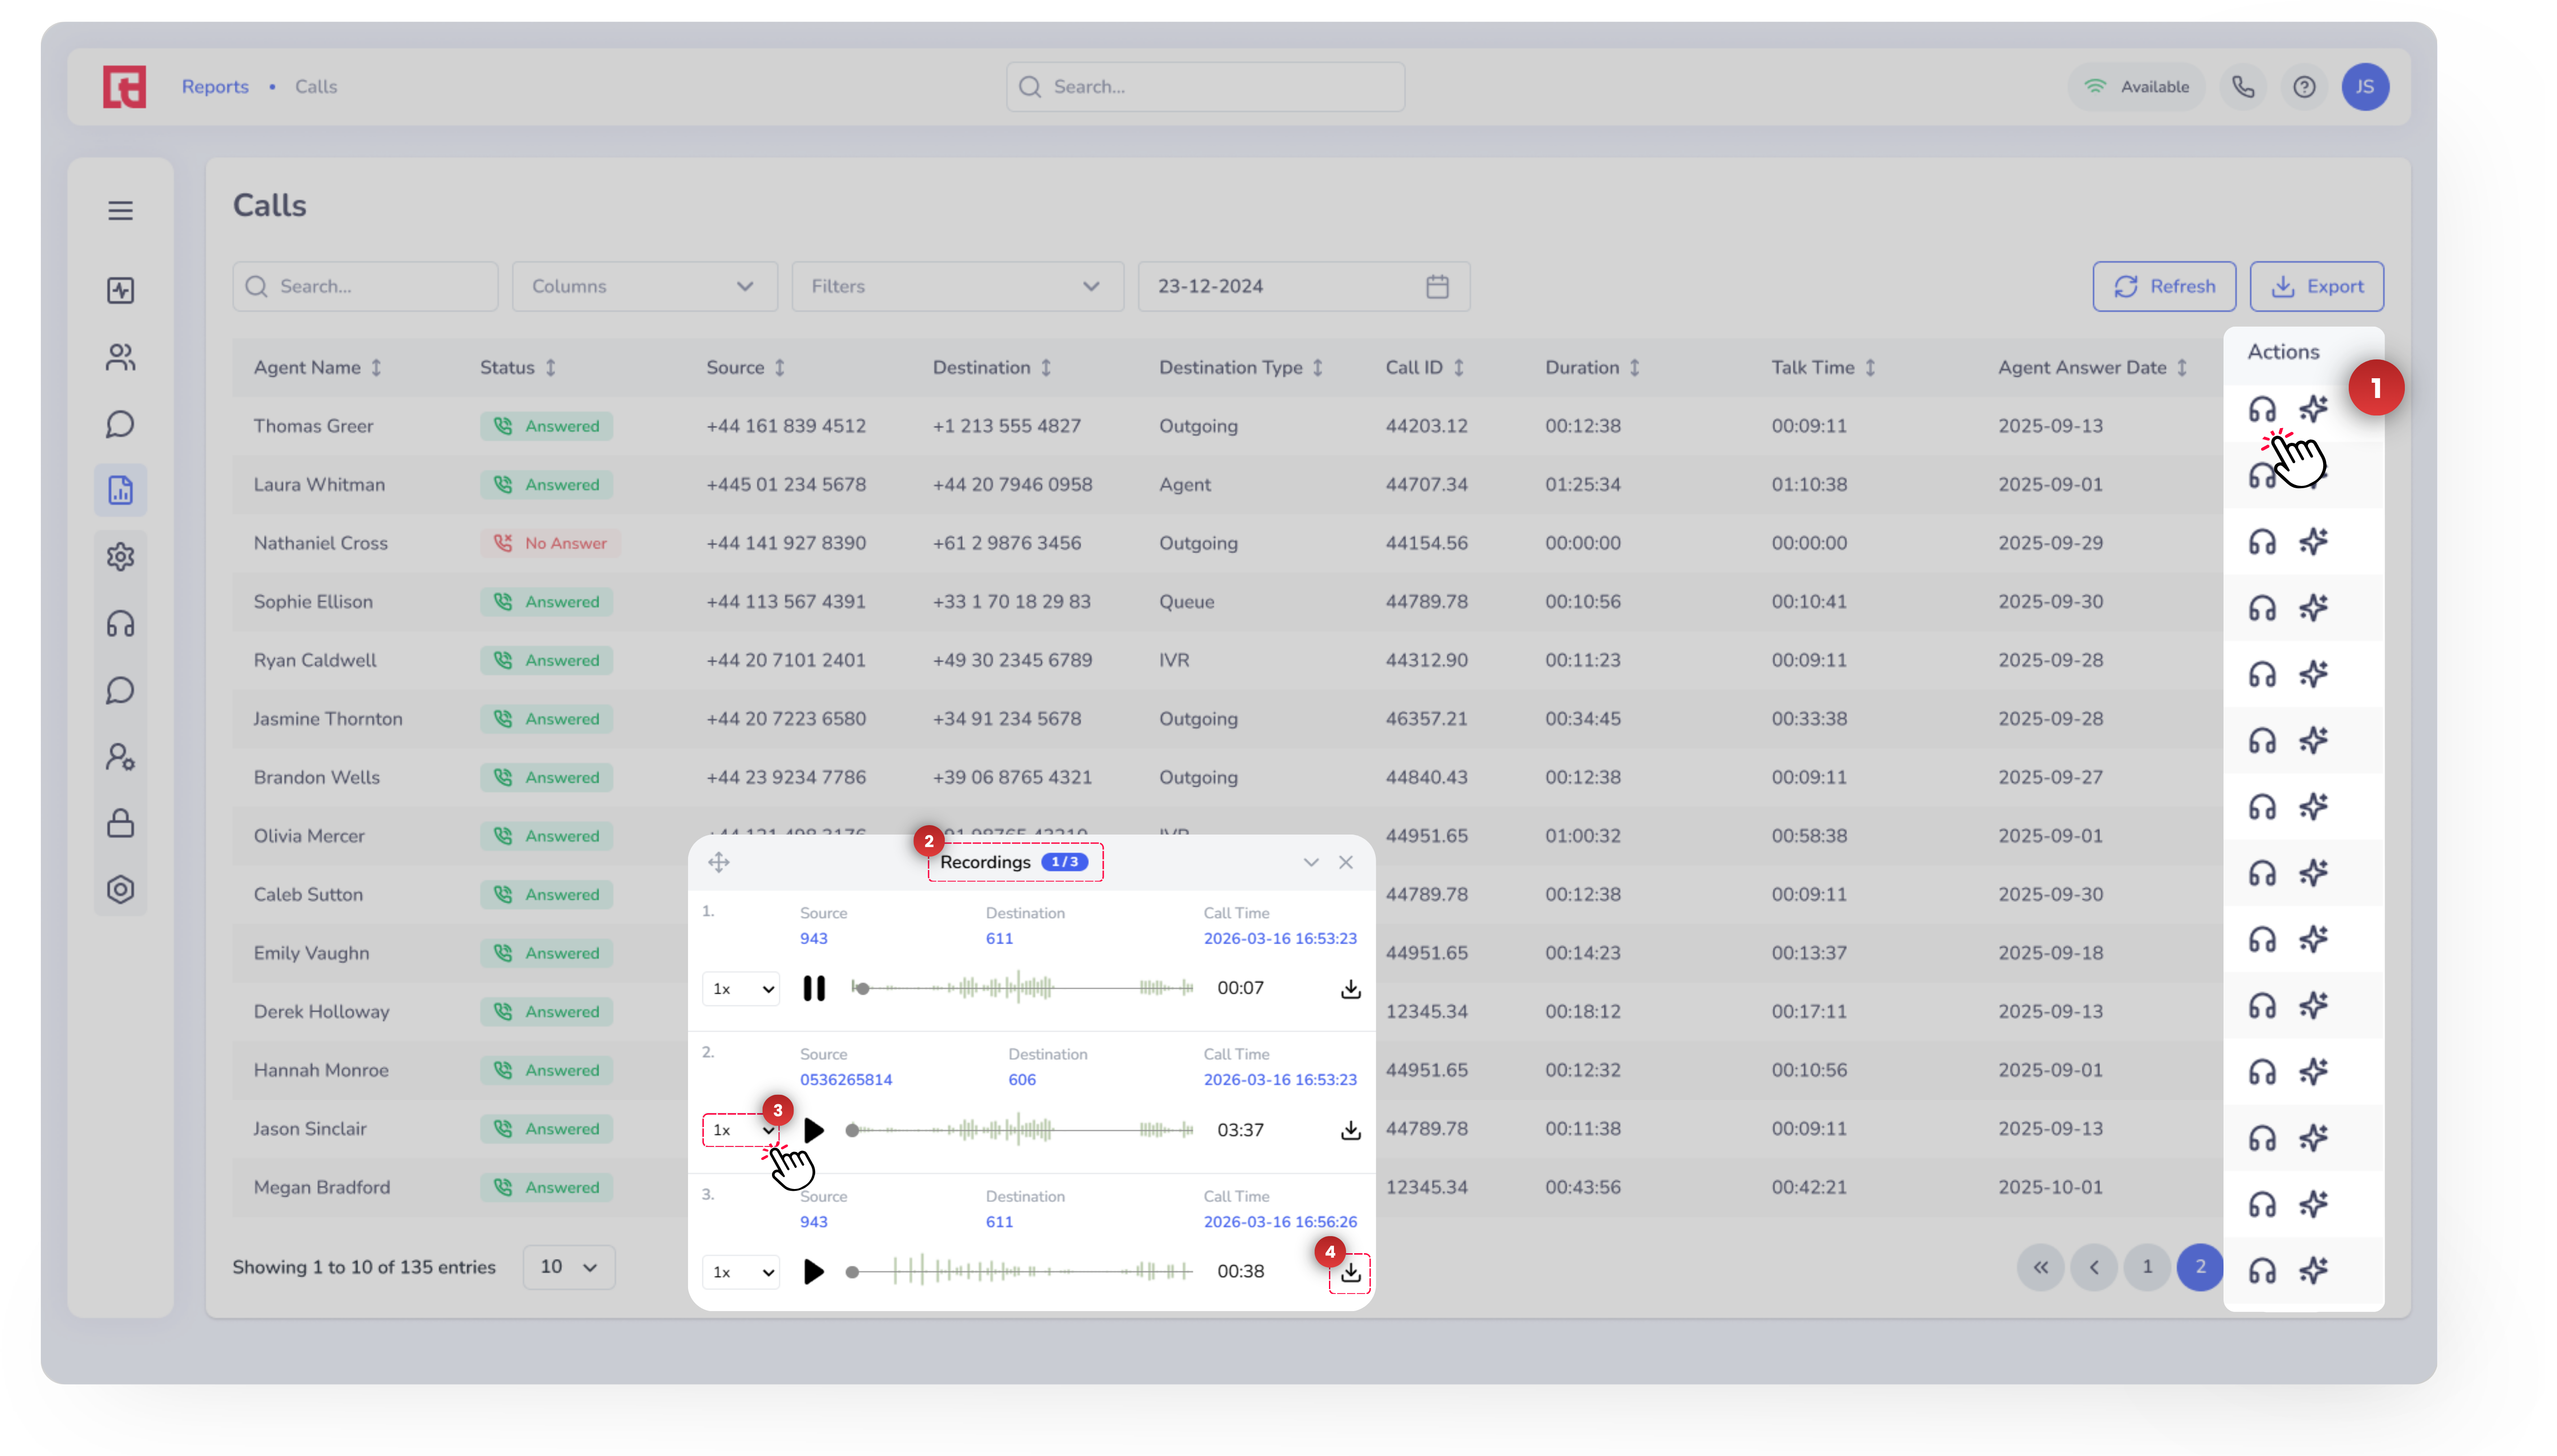Play the second recording
Viewport: 2557px width, 1456px height.
point(814,1130)
